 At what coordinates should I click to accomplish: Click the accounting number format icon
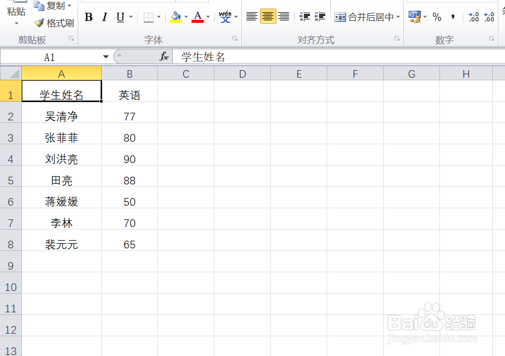click(416, 17)
